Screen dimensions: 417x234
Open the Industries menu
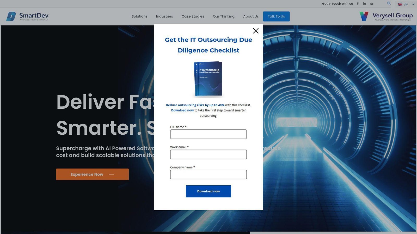164,16
